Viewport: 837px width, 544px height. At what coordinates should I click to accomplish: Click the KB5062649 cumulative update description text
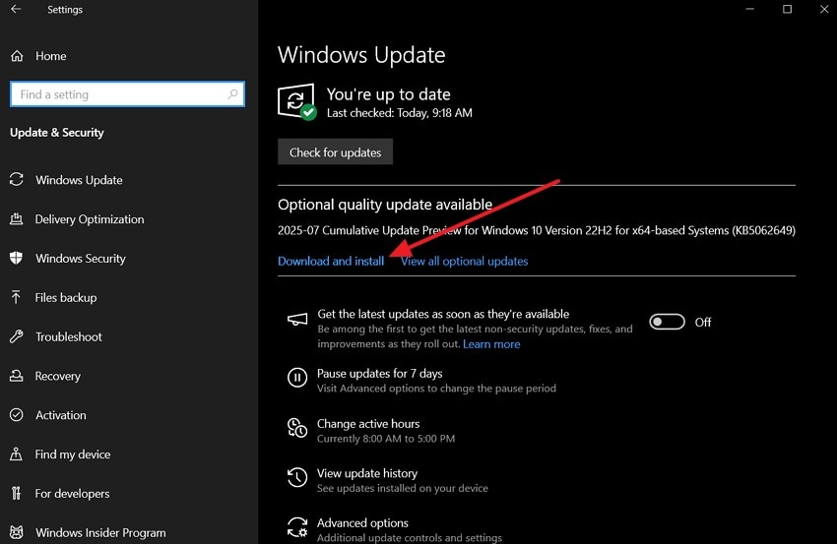click(537, 230)
